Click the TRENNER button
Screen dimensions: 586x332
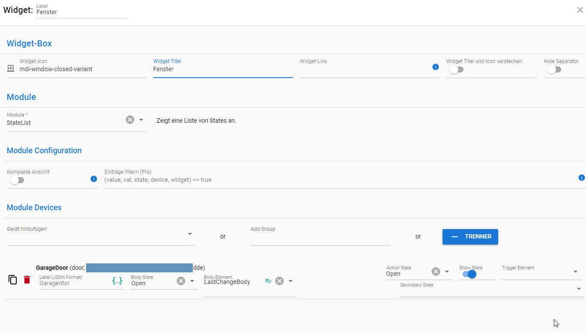click(470, 237)
